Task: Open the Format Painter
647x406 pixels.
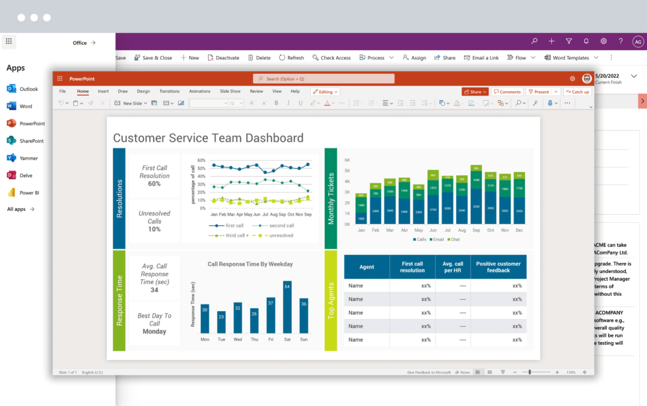Action: point(90,103)
